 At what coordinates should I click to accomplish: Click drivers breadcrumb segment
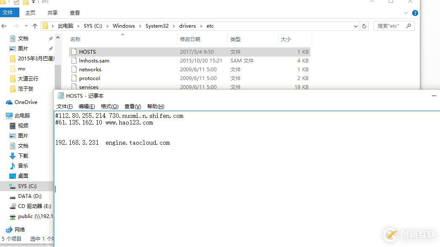pos(188,26)
